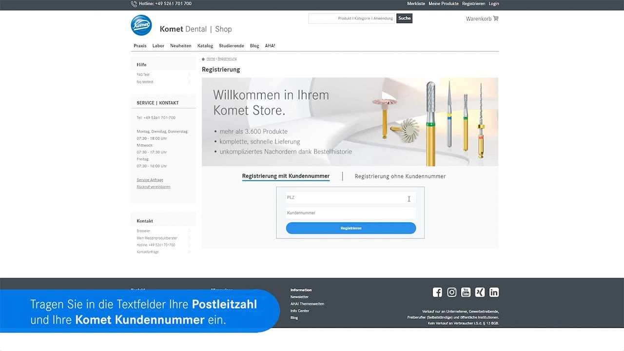This screenshot has height=351, width=624.
Task: Open the YouTube social icon
Action: [x=466, y=292]
